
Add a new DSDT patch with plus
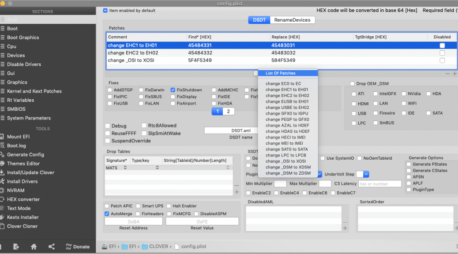pos(454,74)
